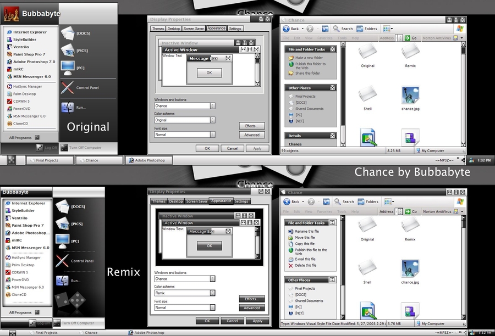Open Control Panel in Remix start menu
The height and width of the screenshot is (336, 495).
[x=74, y=261]
